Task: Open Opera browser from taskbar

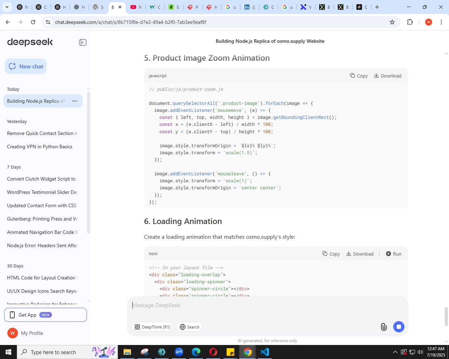Action: pyautogui.click(x=213, y=352)
